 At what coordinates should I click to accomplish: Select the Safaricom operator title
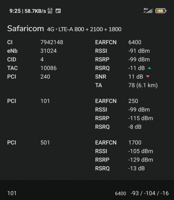click(25, 29)
